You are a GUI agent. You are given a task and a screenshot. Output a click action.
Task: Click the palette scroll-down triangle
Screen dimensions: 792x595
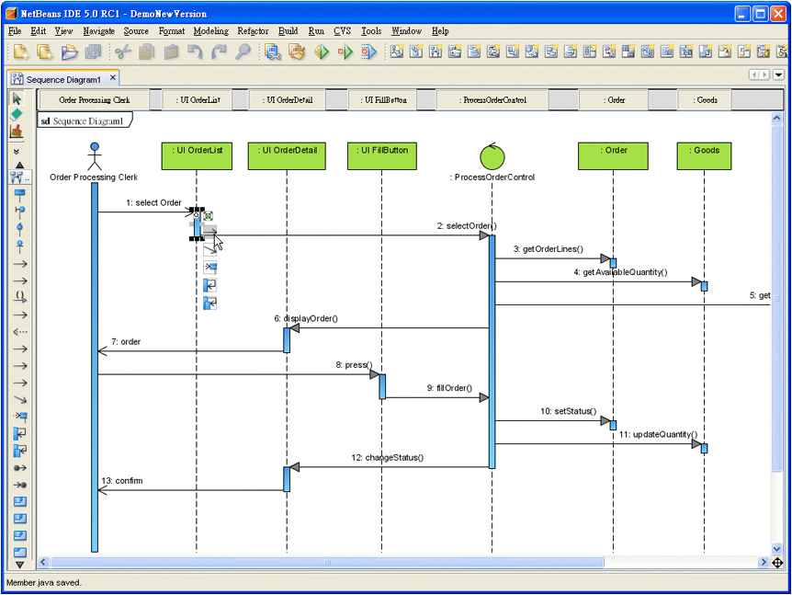19,565
